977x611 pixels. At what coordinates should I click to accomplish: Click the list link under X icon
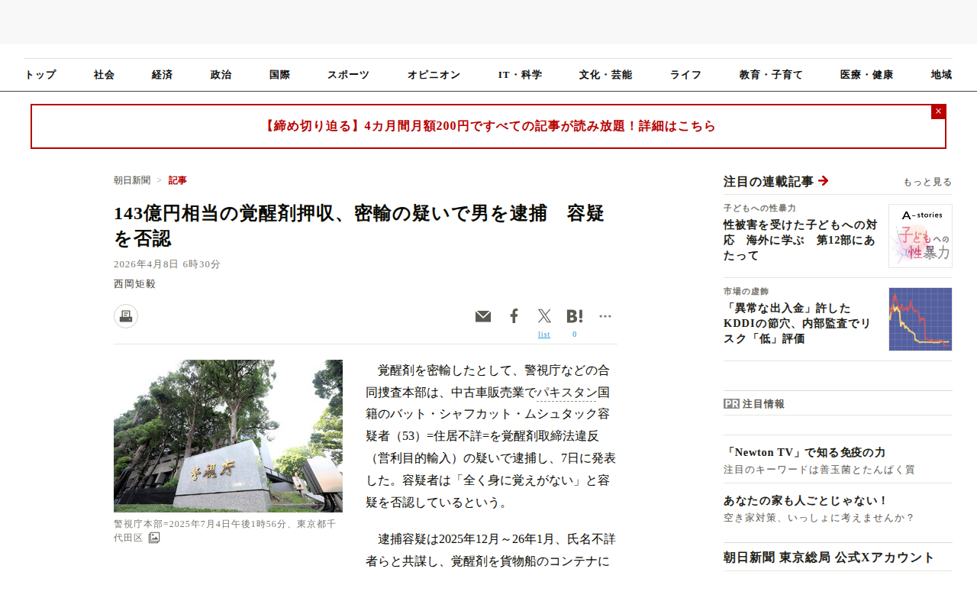pos(544,335)
